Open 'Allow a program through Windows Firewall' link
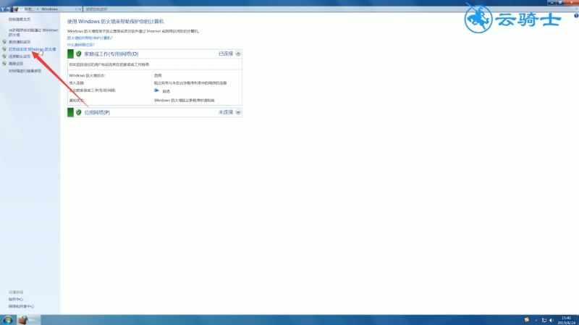 pos(33,32)
